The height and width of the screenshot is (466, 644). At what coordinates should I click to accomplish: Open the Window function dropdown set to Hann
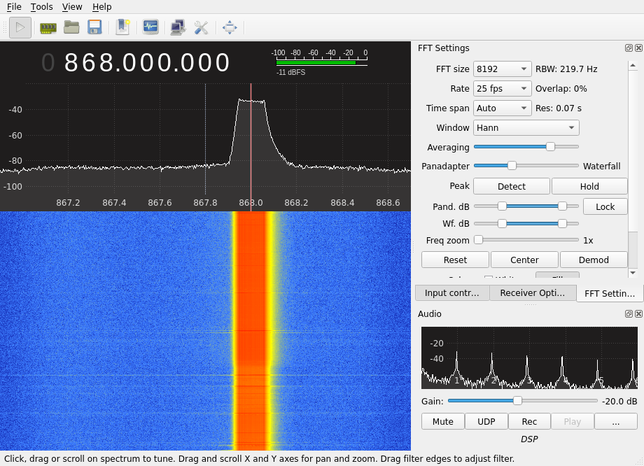coord(526,128)
